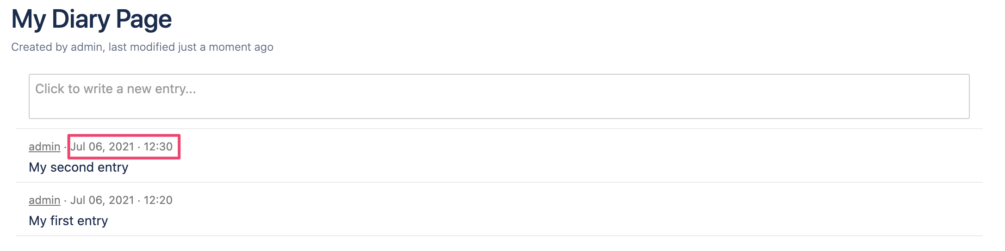Click the "Jul 06, 2021" date beside 12:20

pos(102,200)
